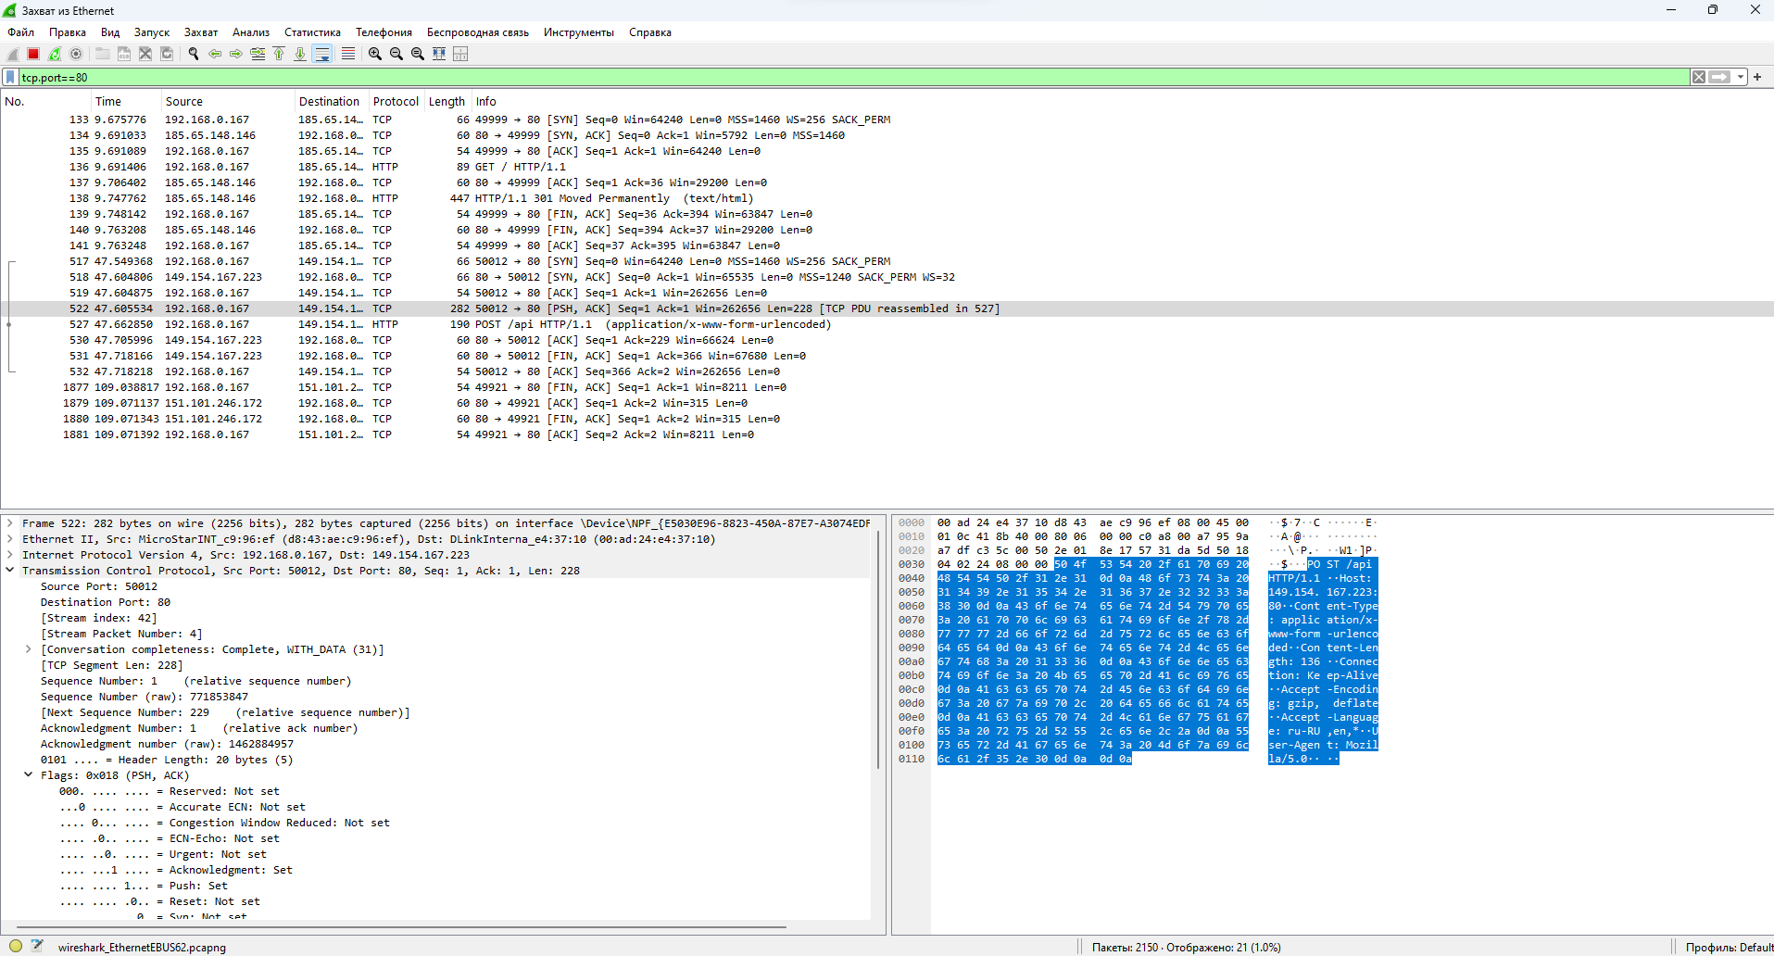Click the resize columns to fit content icon

point(439,54)
